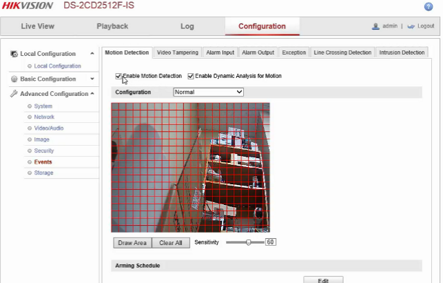Image resolution: width=443 pixels, height=283 pixels.
Task: Click the admin user icon
Action: coord(375,26)
